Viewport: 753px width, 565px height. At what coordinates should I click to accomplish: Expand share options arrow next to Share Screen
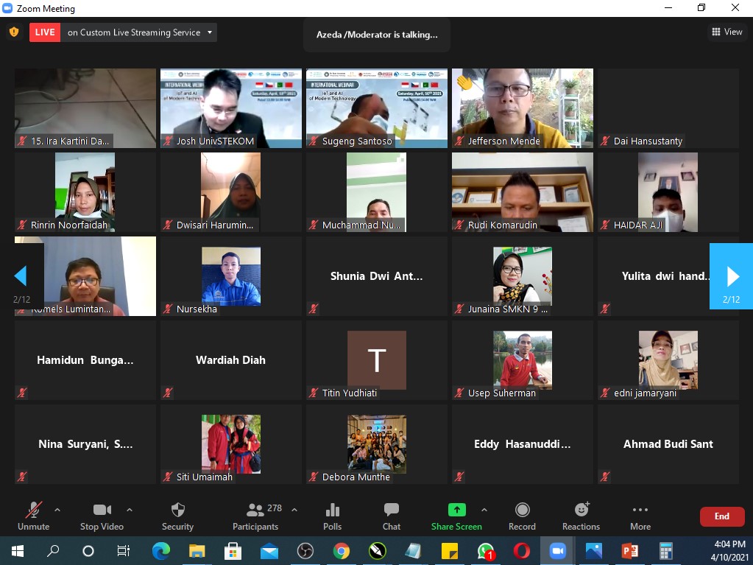coord(484,510)
